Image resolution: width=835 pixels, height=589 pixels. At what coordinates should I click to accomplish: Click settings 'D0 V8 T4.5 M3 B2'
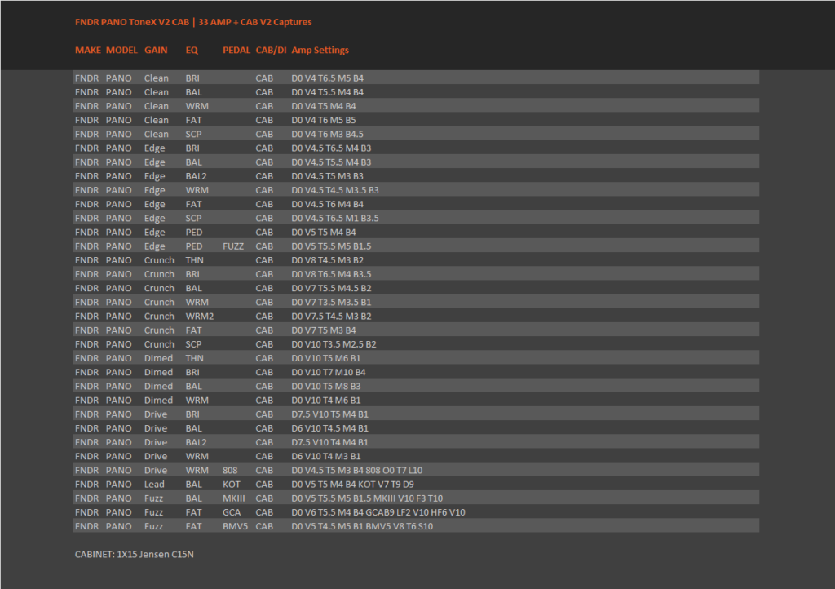[328, 260]
